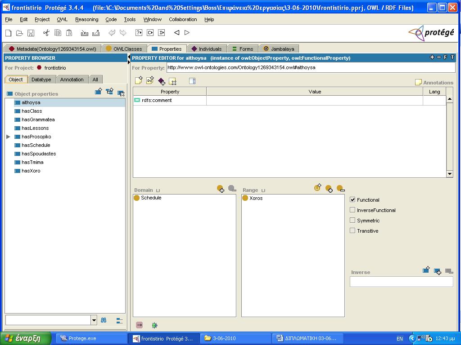Click the Cut scissors icon

pos(46,33)
